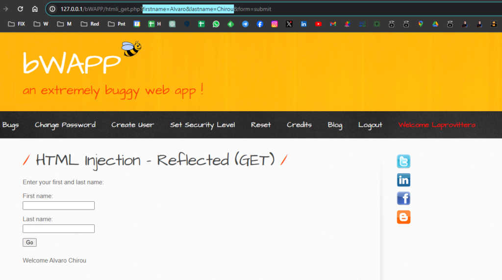Log out via Logout link
502x280 pixels.
tap(370, 125)
